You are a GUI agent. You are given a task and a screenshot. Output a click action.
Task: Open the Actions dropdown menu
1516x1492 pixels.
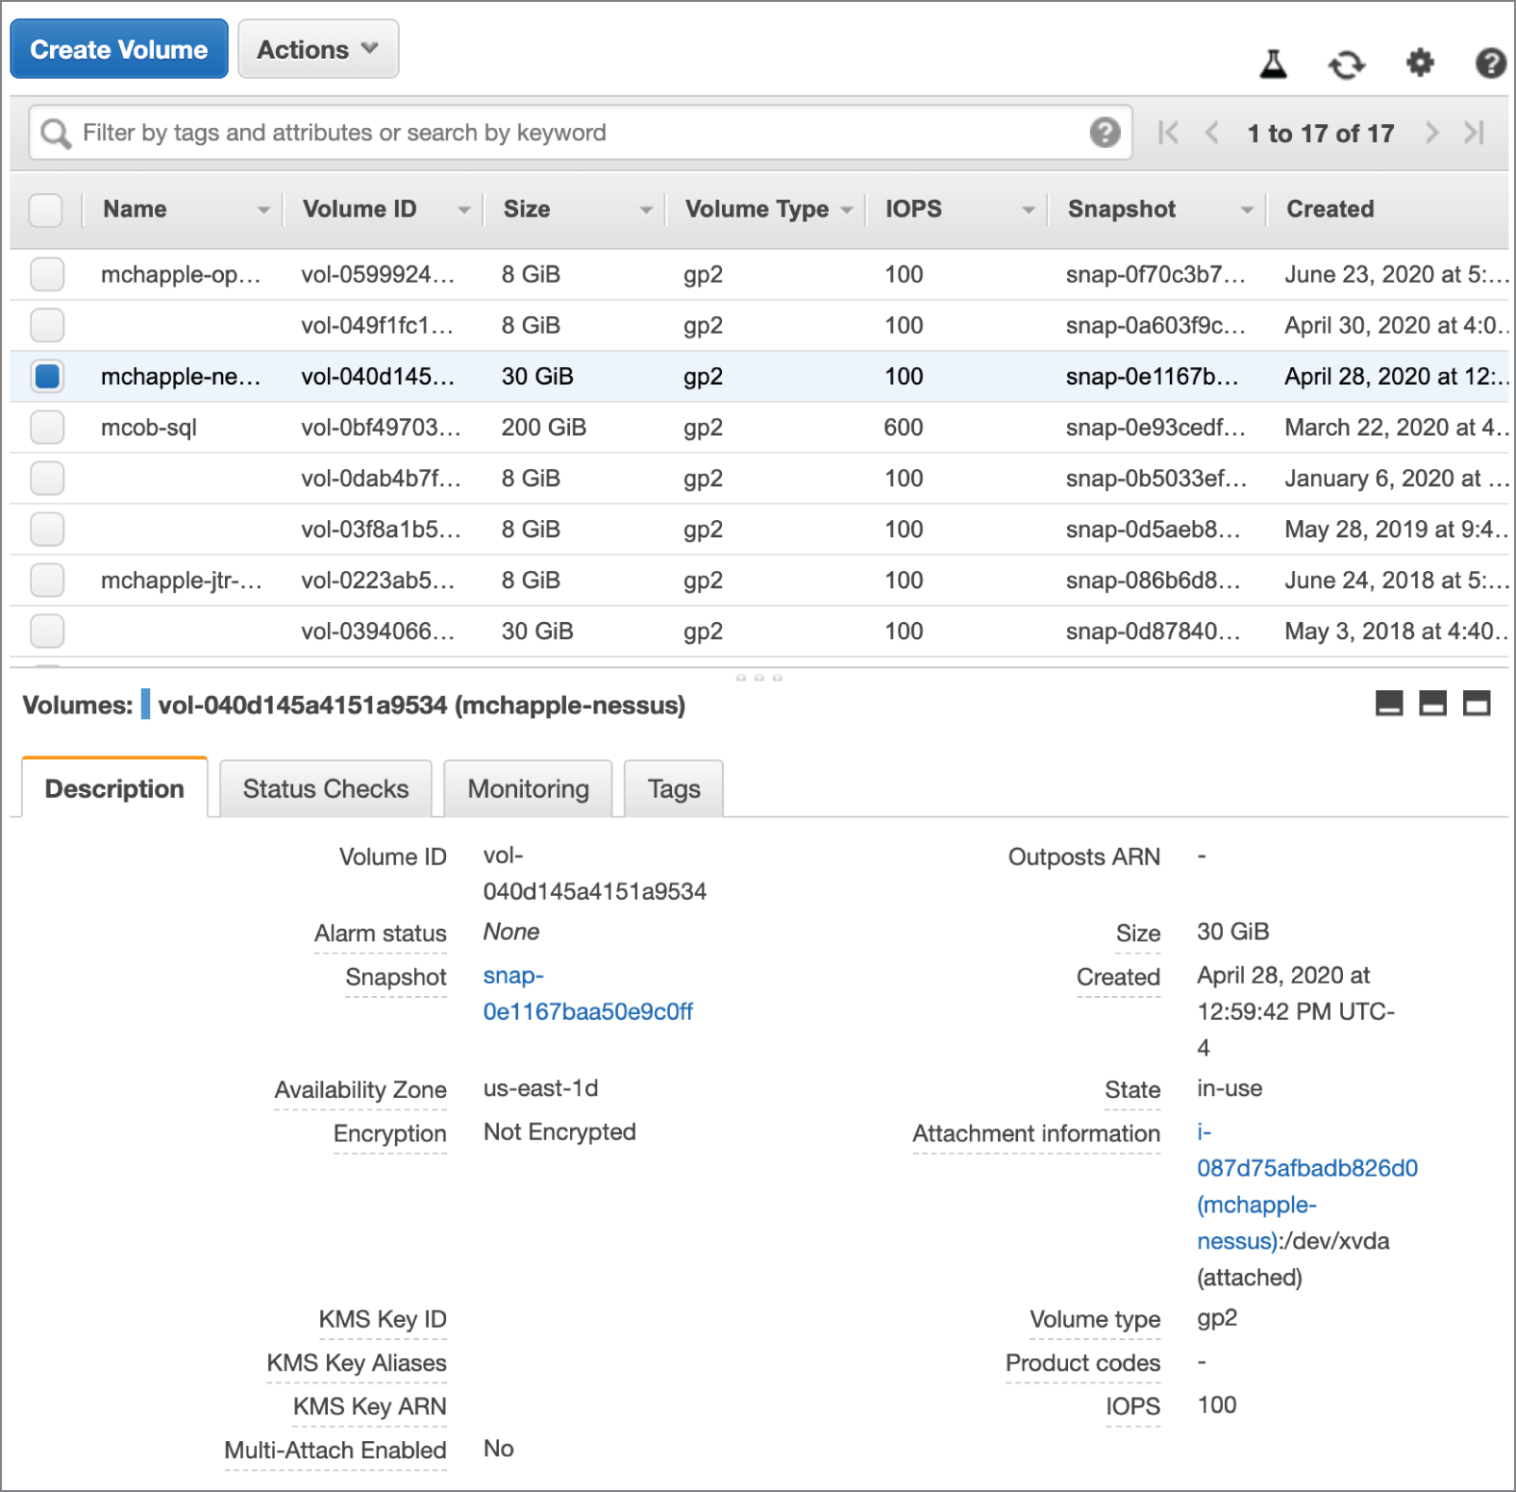point(318,49)
